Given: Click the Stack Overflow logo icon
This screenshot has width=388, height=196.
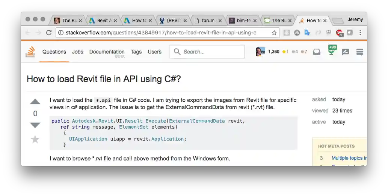Looking at the screenshot, I should point(30,52).
